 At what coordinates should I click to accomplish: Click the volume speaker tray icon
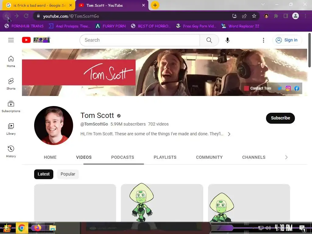(x=268, y=228)
